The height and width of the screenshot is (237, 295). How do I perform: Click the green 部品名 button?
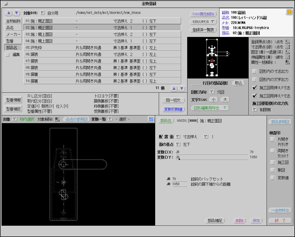(x=166, y=121)
